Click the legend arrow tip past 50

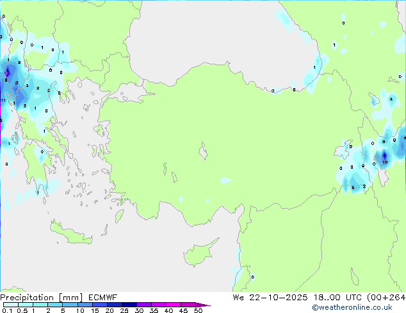[208, 305]
